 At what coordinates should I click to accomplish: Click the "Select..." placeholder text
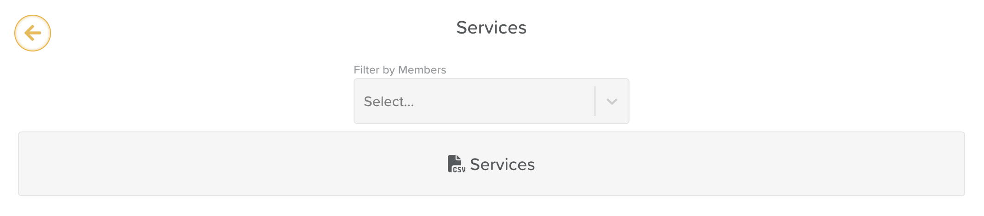click(389, 102)
